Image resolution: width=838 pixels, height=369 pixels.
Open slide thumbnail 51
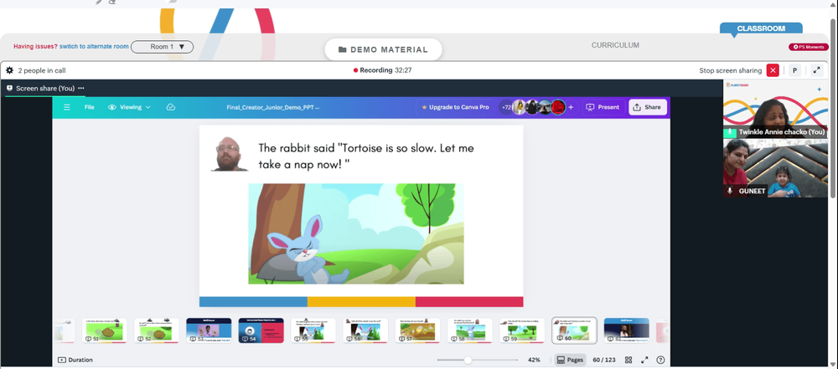104,331
